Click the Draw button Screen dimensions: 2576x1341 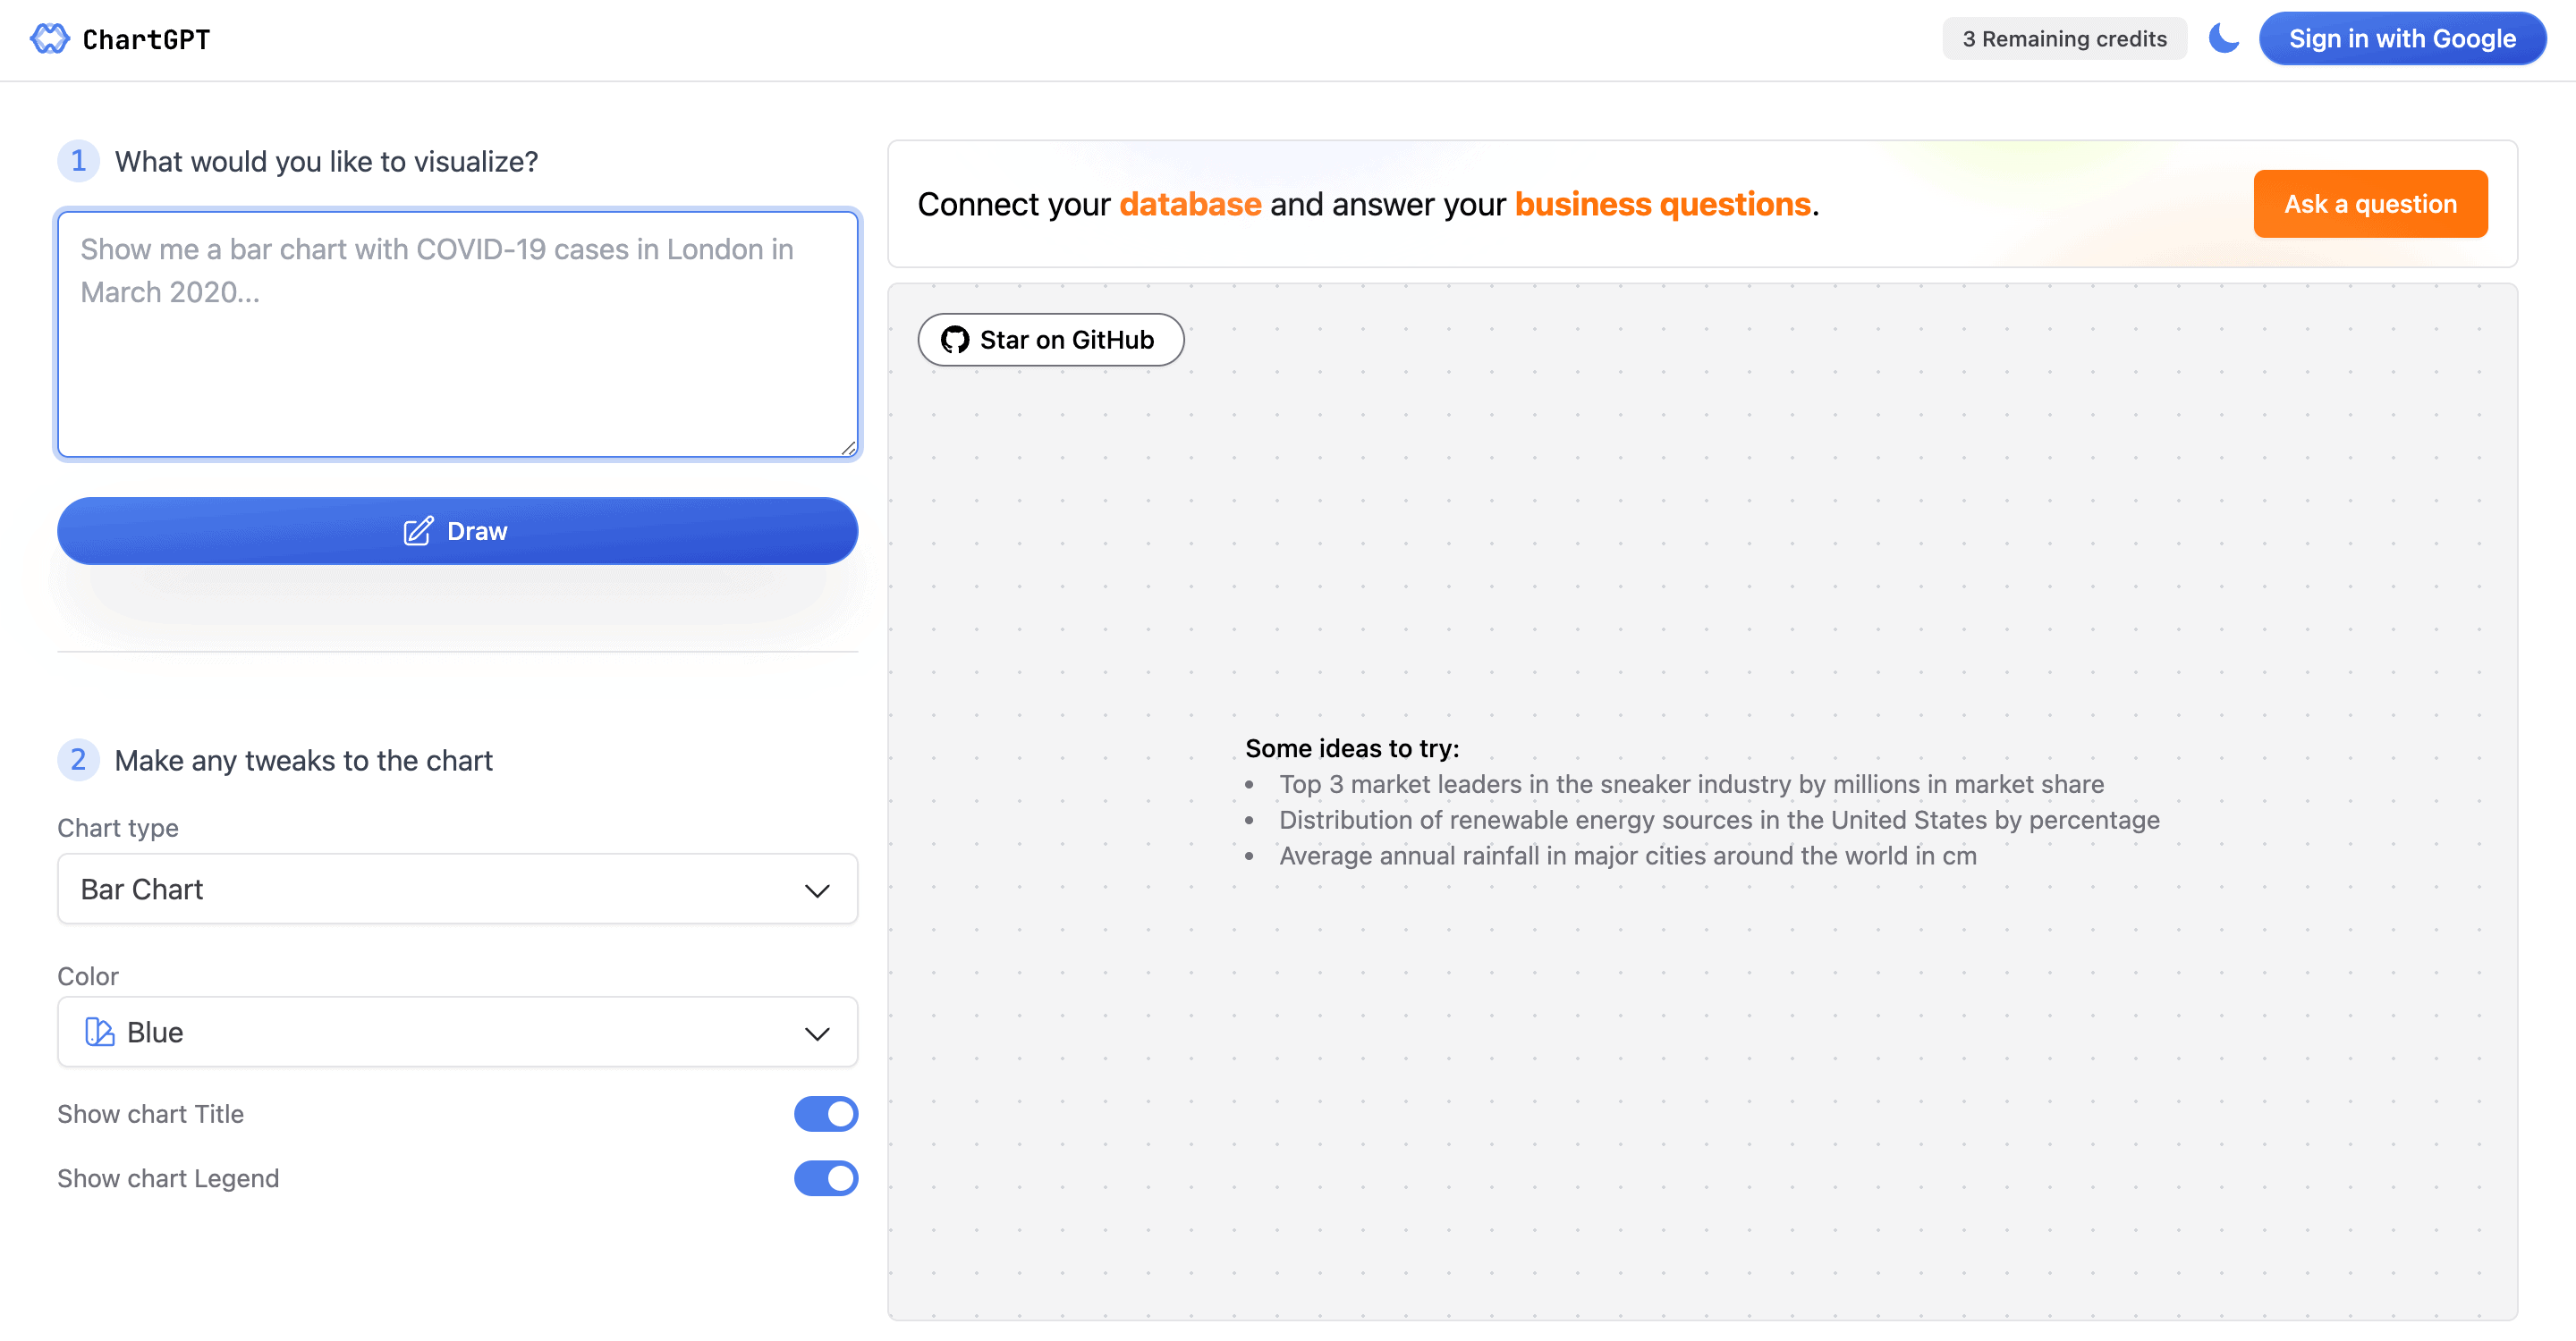[x=457, y=531]
